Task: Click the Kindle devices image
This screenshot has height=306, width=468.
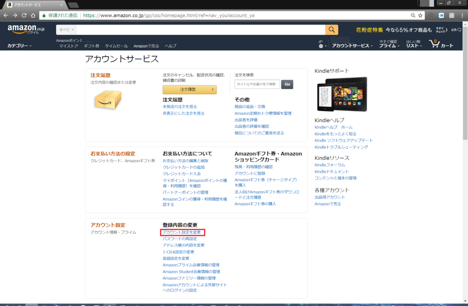Action: [342, 94]
